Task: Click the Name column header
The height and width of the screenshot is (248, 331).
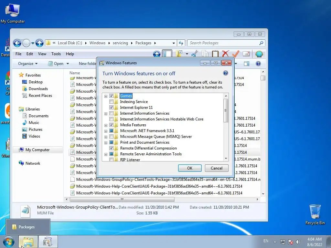Action: point(75,73)
